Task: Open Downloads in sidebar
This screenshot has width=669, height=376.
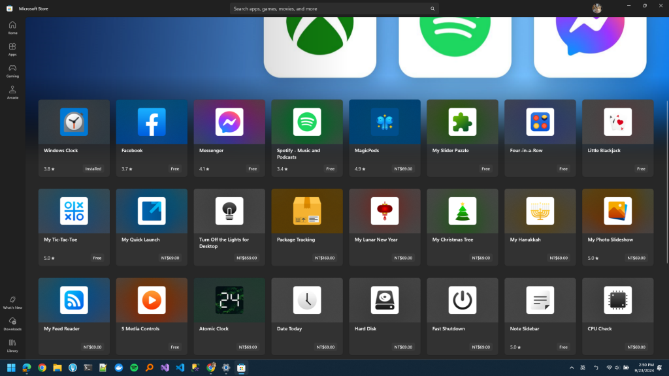Action: tap(12, 324)
